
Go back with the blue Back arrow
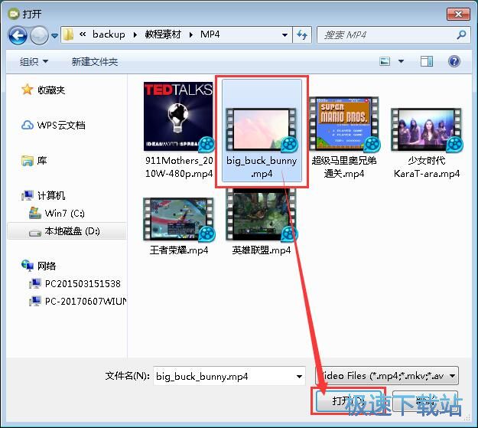[x=18, y=35]
